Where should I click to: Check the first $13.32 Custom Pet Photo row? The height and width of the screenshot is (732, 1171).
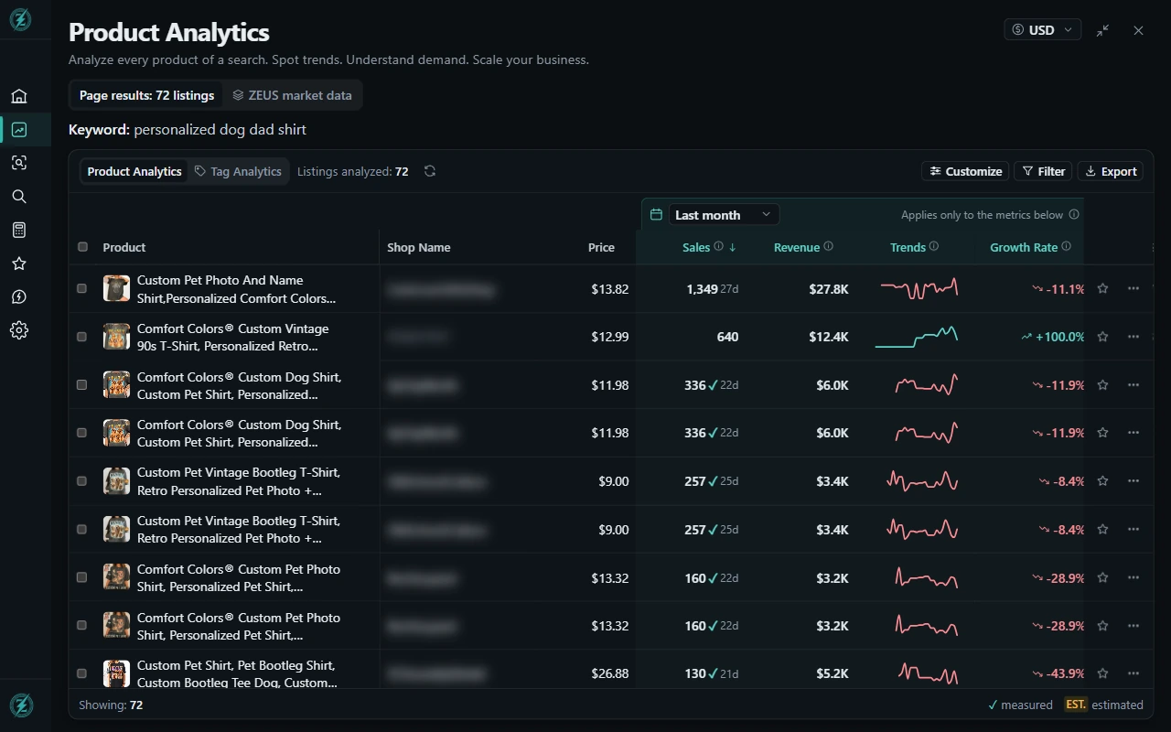click(x=81, y=577)
